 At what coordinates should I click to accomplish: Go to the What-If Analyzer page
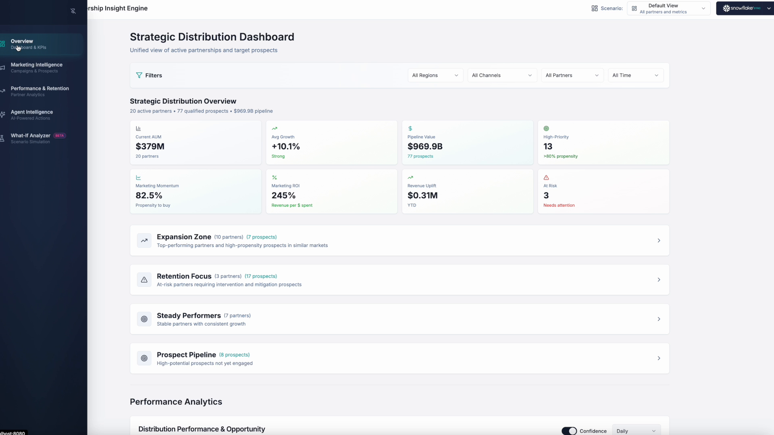tap(31, 138)
